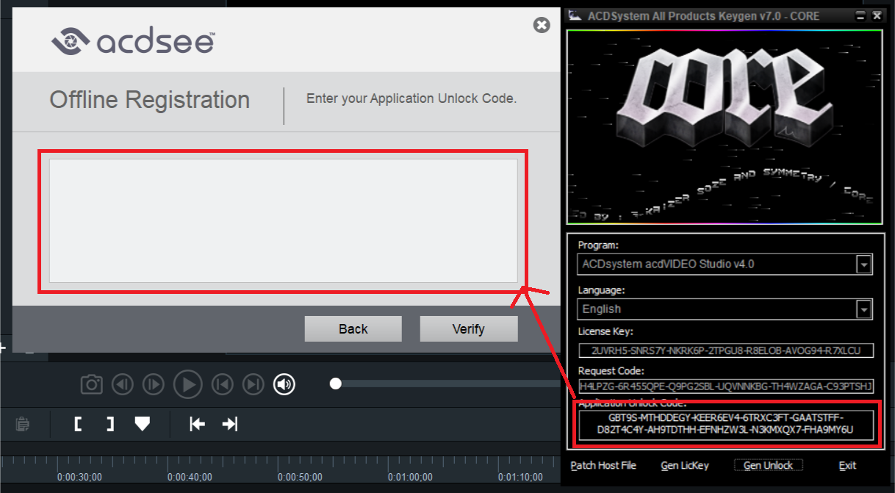Viewport: 895px width, 493px height.
Task: Click the paste clipboard icon in timeline toolbar
Action: pyautogui.click(x=23, y=424)
